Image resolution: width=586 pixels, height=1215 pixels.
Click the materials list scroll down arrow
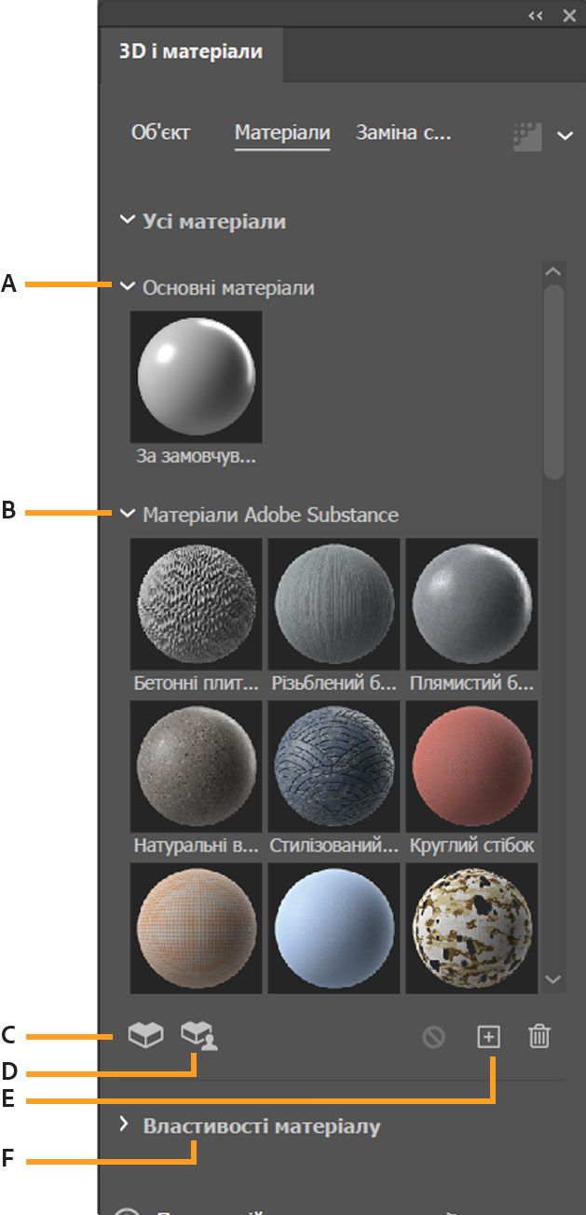point(553,979)
